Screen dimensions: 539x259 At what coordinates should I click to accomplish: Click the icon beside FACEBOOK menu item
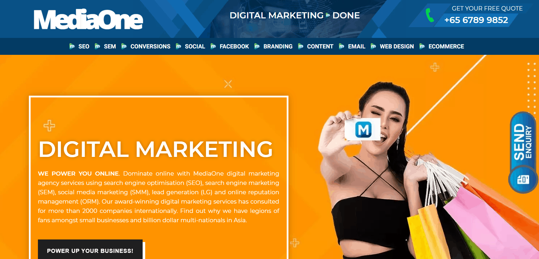tap(213, 46)
